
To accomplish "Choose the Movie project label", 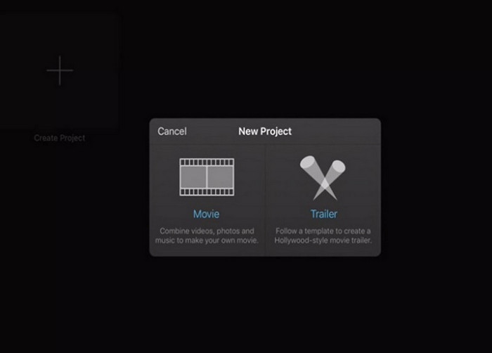I will point(206,214).
